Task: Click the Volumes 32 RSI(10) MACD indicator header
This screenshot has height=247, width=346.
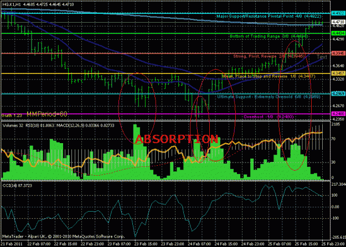Action: coord(59,125)
